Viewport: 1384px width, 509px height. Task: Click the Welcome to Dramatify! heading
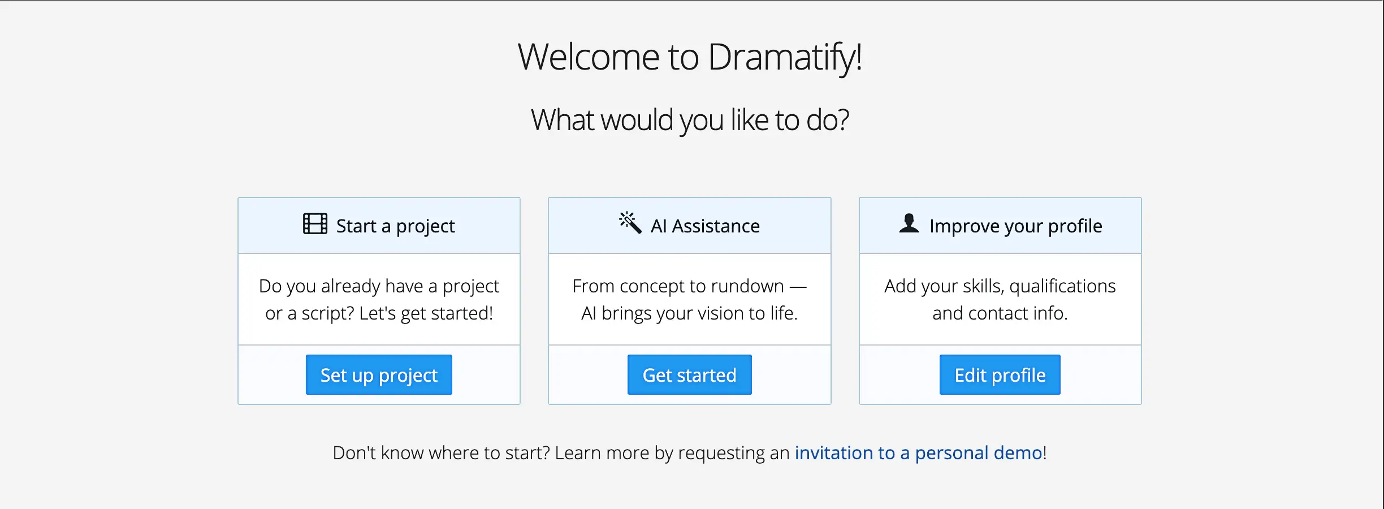point(690,57)
